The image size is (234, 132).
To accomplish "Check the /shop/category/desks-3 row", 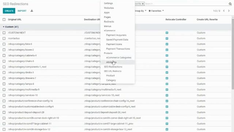I will click(4, 73).
